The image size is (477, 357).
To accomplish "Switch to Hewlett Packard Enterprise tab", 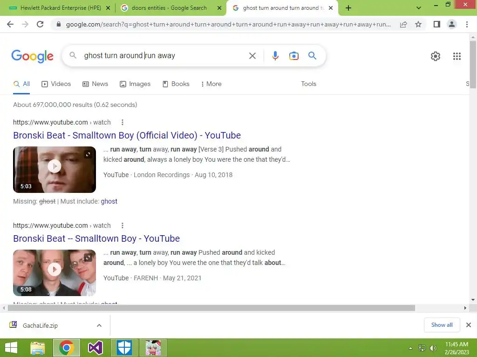I will [x=61, y=8].
